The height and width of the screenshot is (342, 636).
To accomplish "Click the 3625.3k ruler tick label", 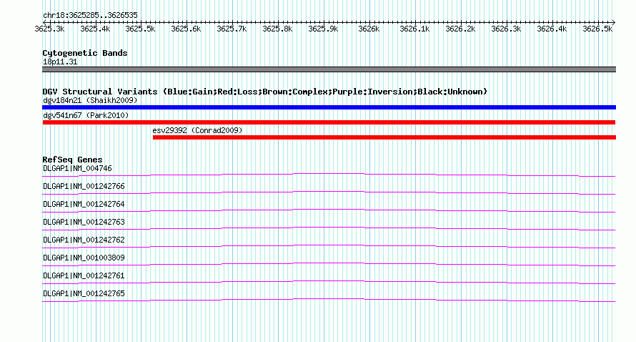I will 49,29.
